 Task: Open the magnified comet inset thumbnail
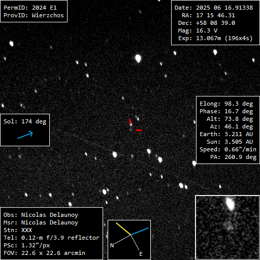pos(227,227)
